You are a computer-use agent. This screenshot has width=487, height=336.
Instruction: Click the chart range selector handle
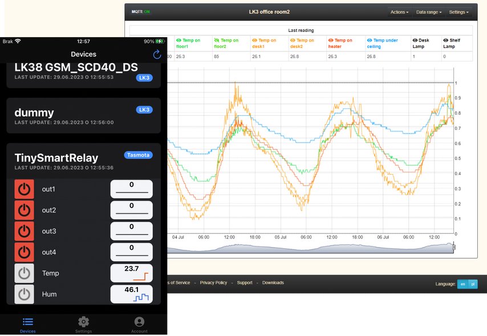tap(454, 247)
